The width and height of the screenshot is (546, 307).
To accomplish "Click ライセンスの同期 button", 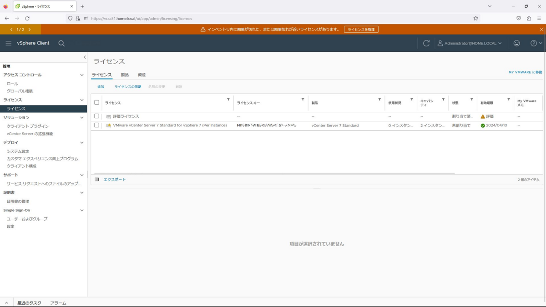I will pyautogui.click(x=128, y=86).
